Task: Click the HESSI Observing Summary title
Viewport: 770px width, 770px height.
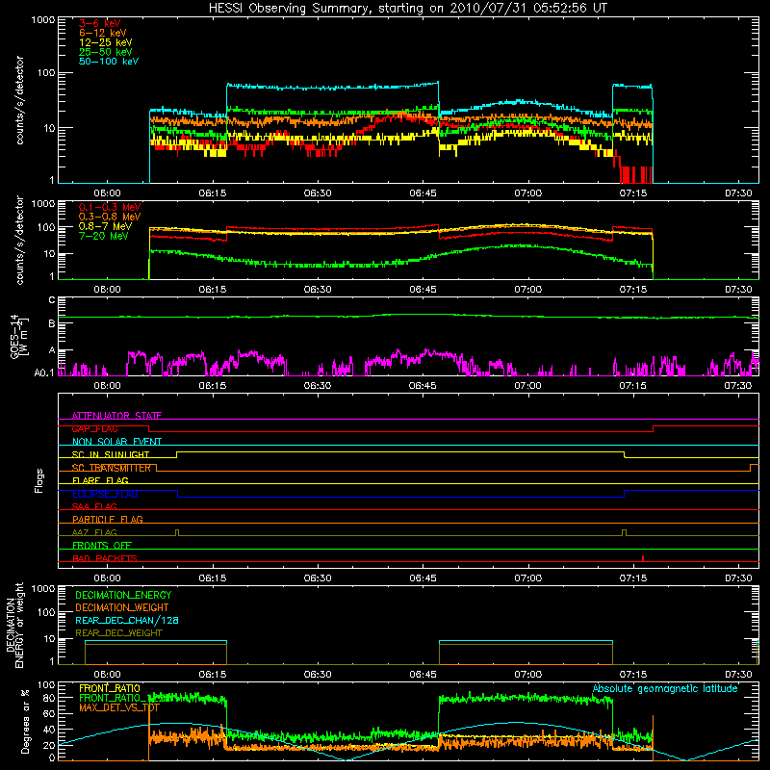Action: (x=407, y=8)
